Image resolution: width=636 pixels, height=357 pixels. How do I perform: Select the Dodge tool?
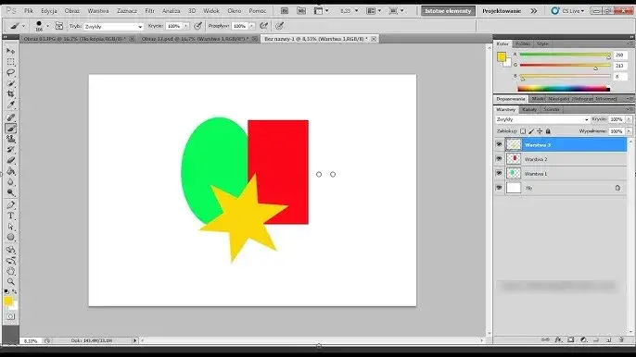coord(10,192)
